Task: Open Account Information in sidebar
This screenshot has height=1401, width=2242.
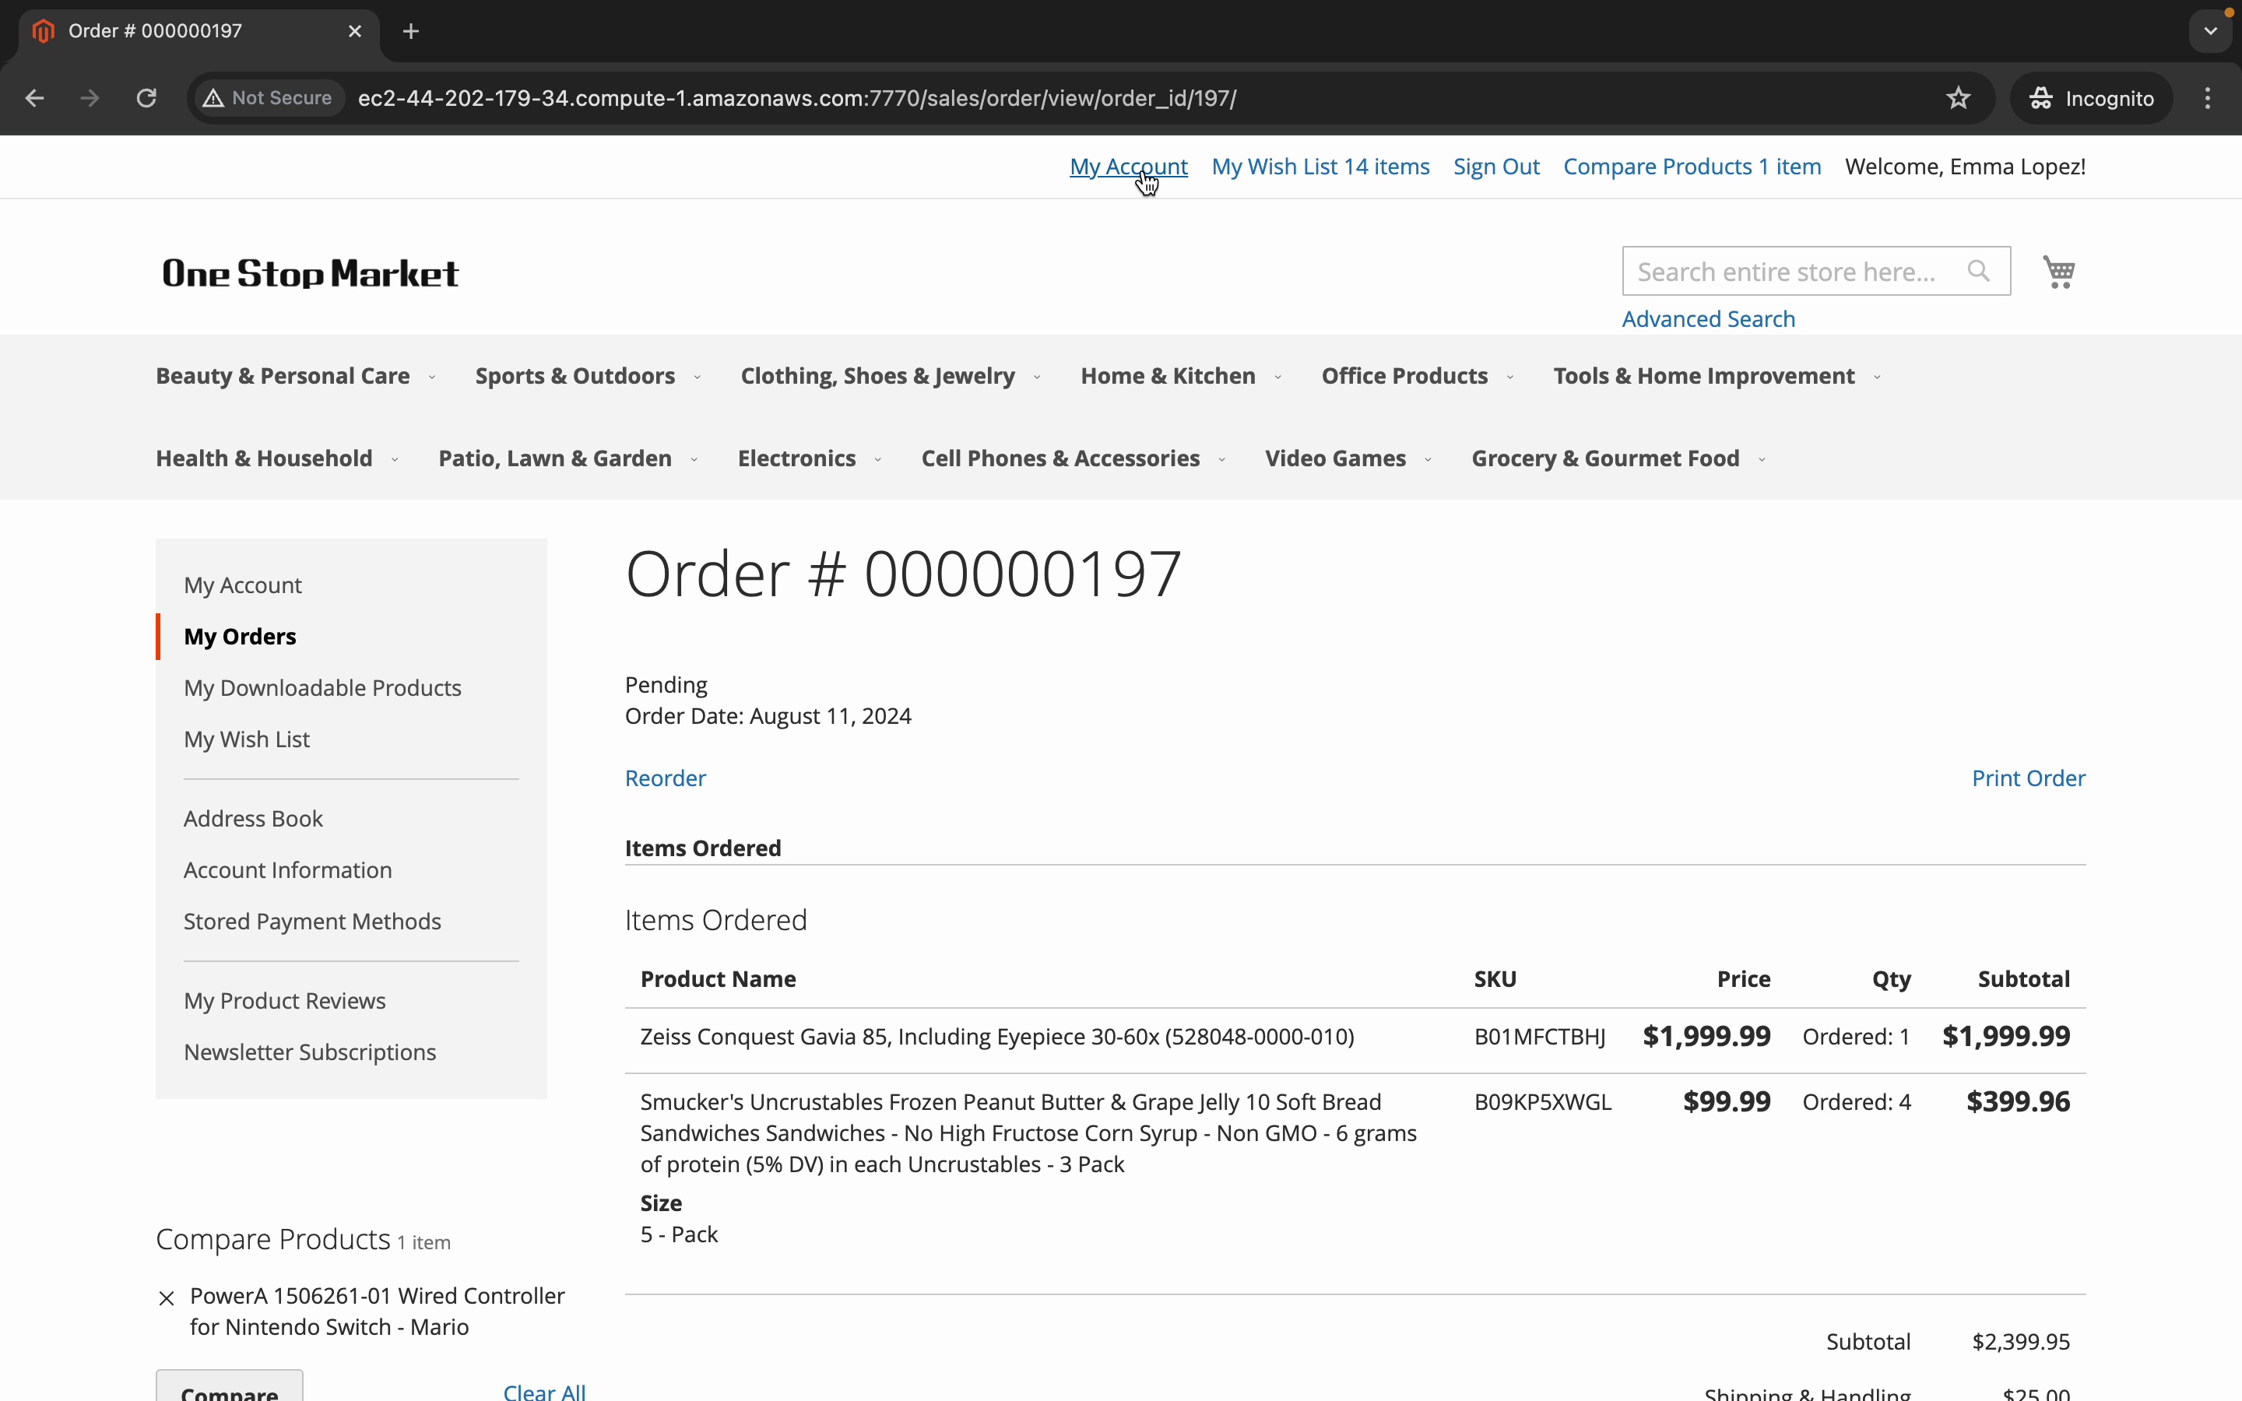Action: 287,870
